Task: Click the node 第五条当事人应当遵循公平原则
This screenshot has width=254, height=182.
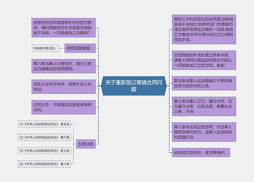Action: (x=204, y=83)
